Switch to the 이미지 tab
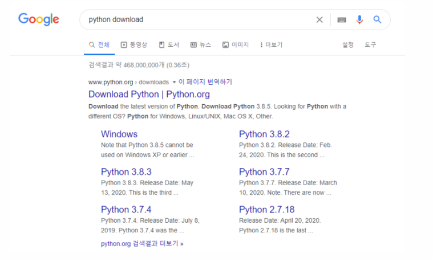Image resolution: width=433 pixels, height=262 pixels. 236,44
